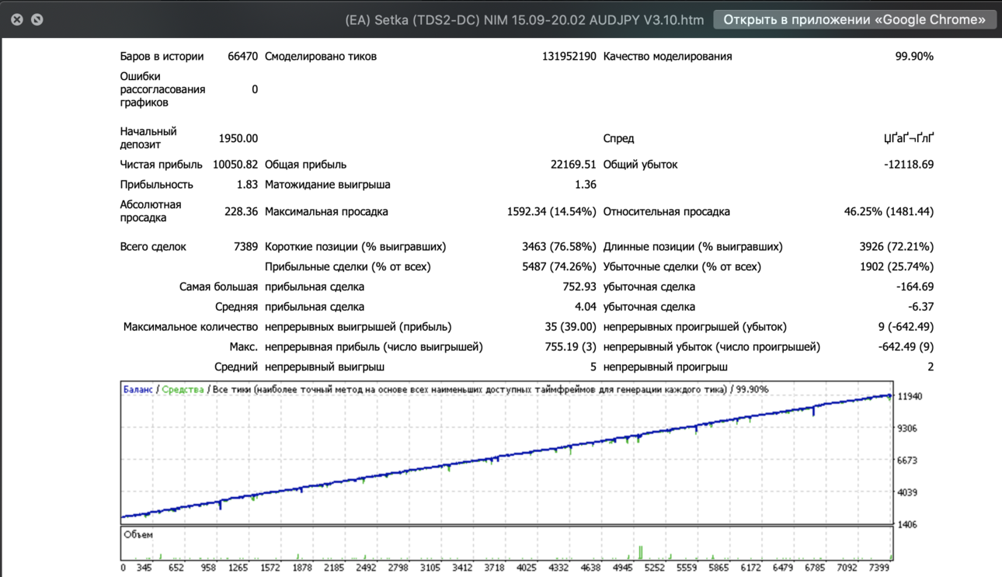Click the 11940 balance axis label
The width and height of the screenshot is (1002, 577).
coord(910,396)
